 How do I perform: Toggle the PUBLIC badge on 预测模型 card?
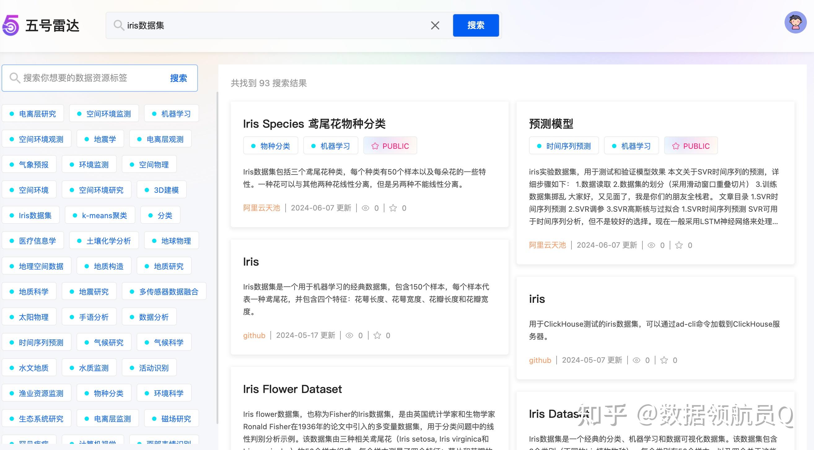click(x=691, y=146)
